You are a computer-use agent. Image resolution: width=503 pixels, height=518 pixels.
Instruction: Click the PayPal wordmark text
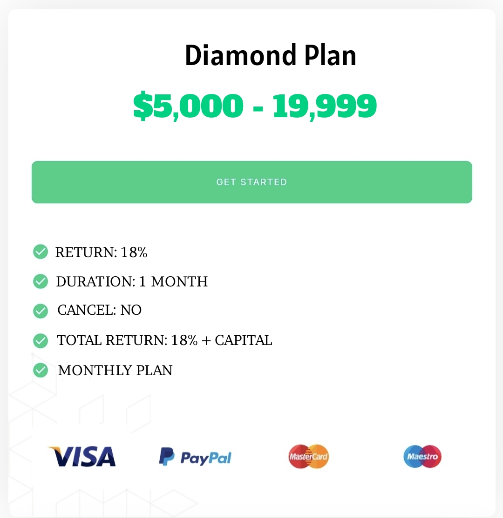pos(205,458)
